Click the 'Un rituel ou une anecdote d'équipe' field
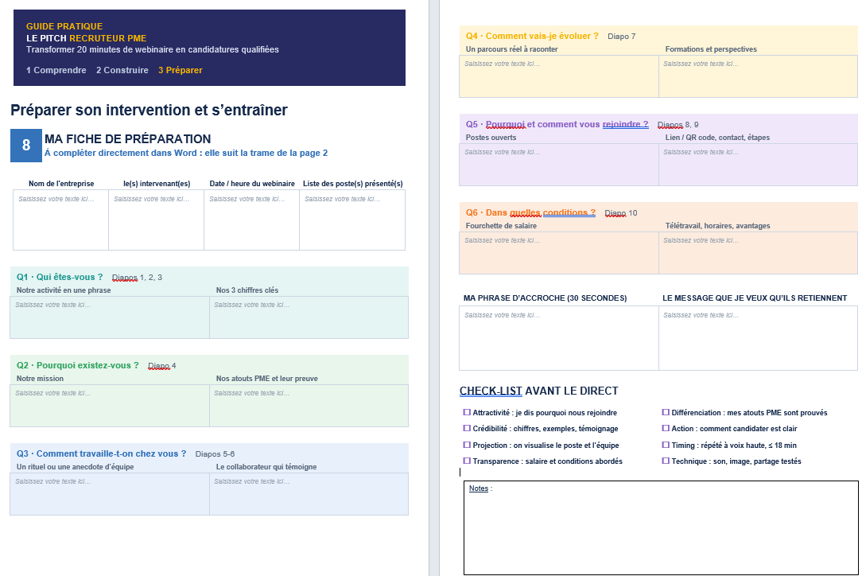 pyautogui.click(x=110, y=494)
